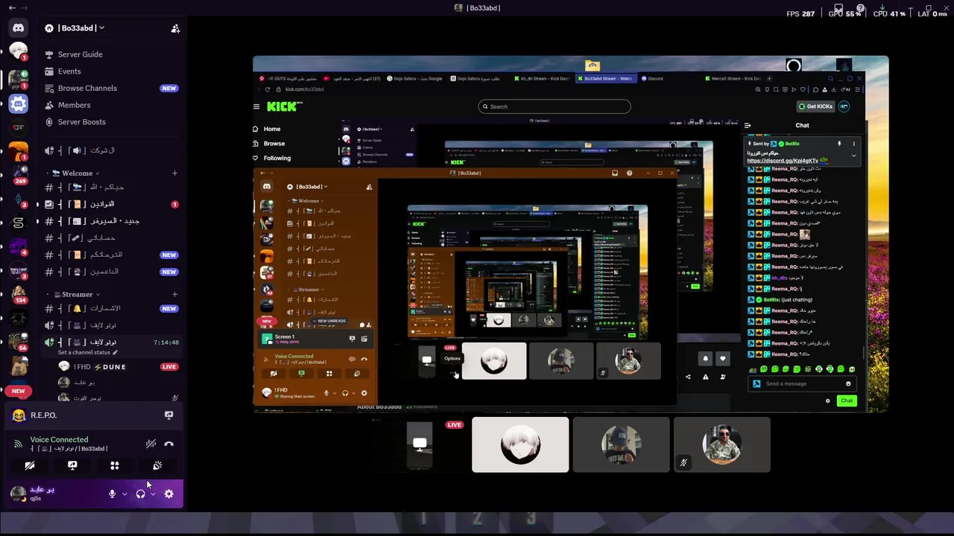Select the middle participant tile wearing cap
The height and width of the screenshot is (536, 954).
coord(621,444)
